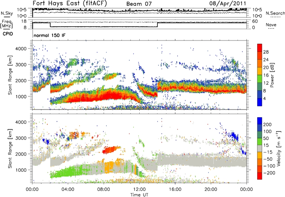The width and height of the screenshot is (285, 197).
Task: Click the 2000 km tick on velocity panel
Action: tap(21, 154)
